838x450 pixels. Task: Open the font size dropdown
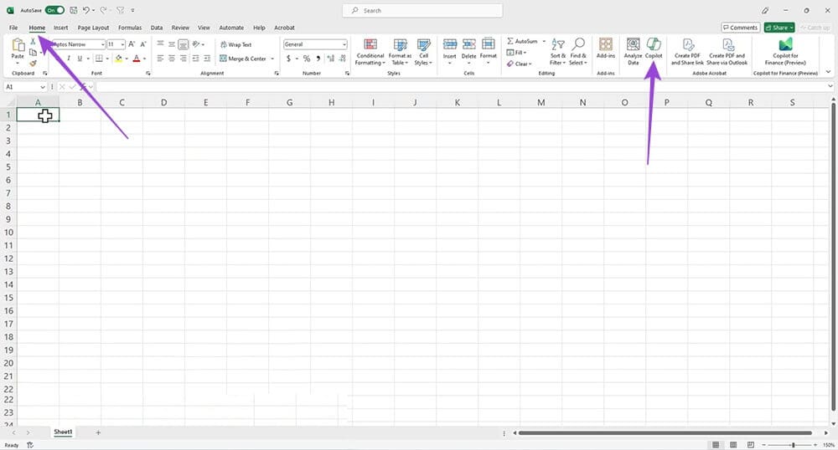[122, 44]
